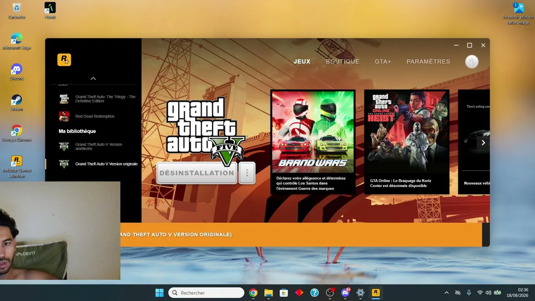The width and height of the screenshot is (535, 301).
Task: Open OBS Studio from the taskbar
Action: coord(330,293)
